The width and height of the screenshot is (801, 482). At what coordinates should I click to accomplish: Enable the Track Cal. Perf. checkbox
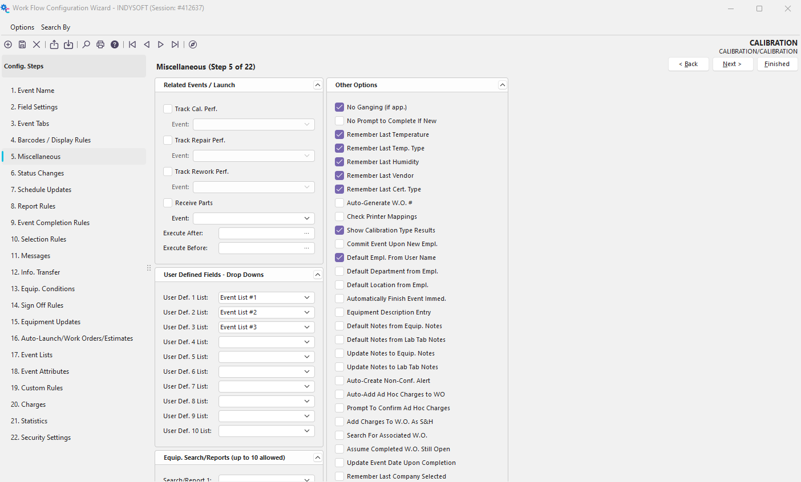168,109
